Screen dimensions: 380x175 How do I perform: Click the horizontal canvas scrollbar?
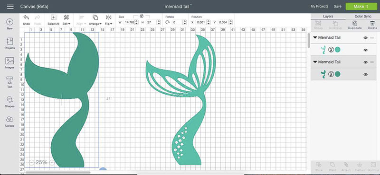click(57, 173)
